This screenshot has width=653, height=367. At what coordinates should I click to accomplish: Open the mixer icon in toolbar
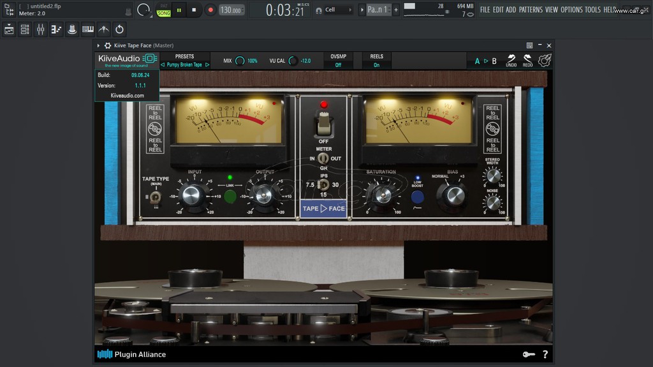point(40,29)
